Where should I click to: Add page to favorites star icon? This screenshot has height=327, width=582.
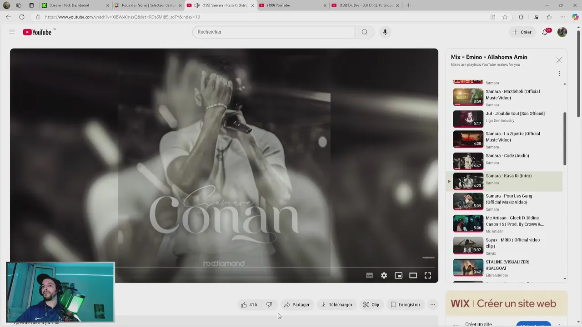tap(505, 17)
